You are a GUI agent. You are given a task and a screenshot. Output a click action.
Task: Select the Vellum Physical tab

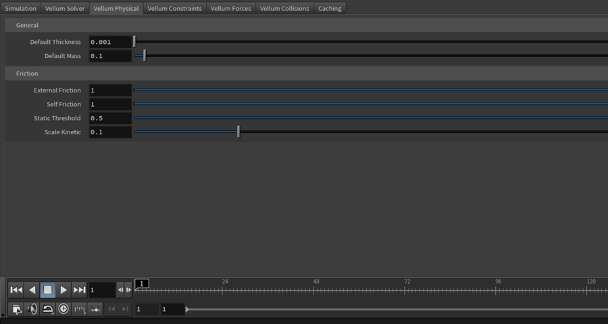pos(116,8)
